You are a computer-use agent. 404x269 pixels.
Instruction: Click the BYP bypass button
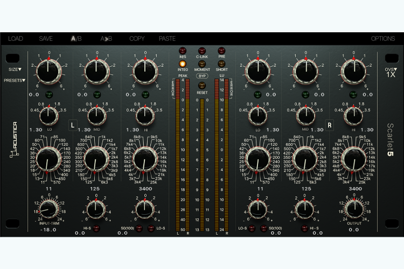point(202,76)
